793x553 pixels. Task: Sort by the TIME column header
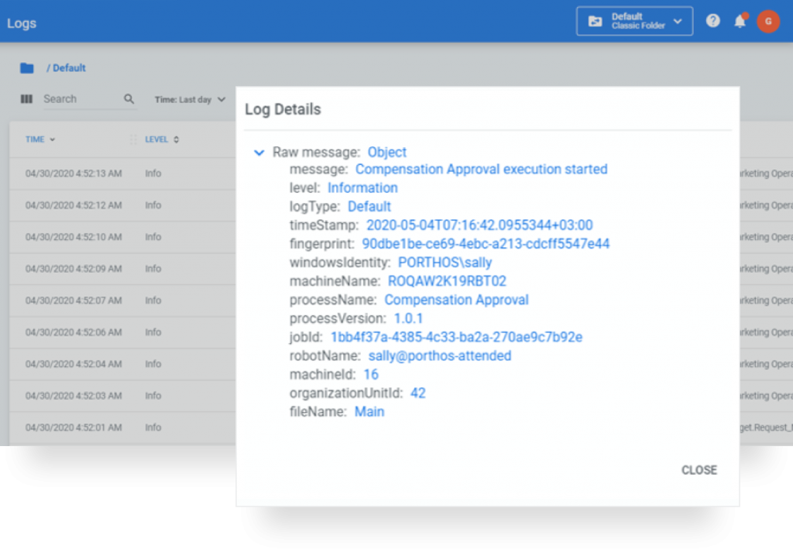click(x=40, y=139)
